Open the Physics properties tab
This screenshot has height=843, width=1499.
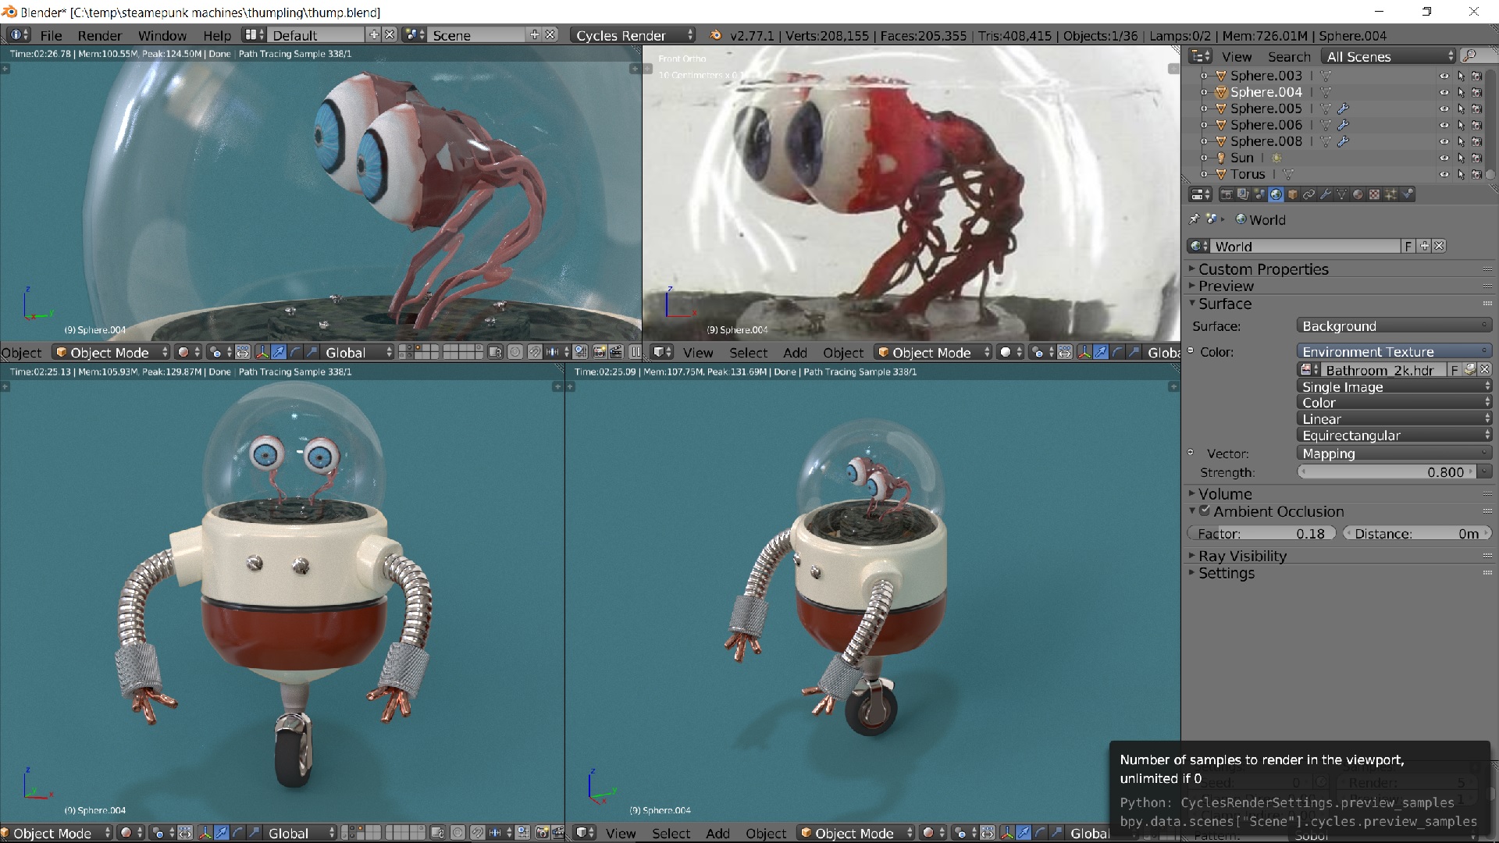click(x=1407, y=194)
